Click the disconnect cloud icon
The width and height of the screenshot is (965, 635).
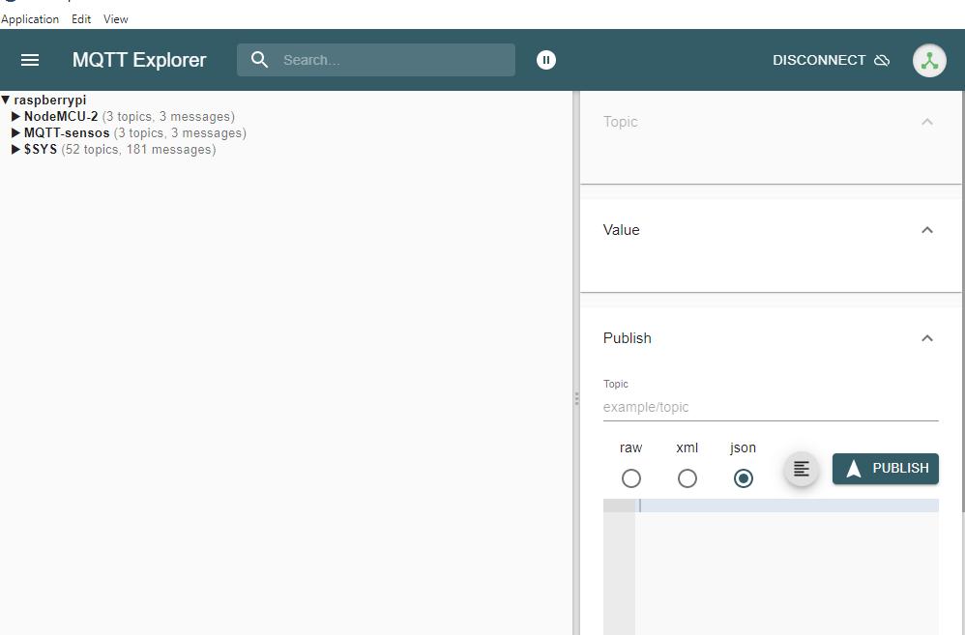click(x=882, y=60)
